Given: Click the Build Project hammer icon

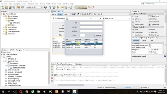Looking at the screenshot, I should (x=50, y=7).
